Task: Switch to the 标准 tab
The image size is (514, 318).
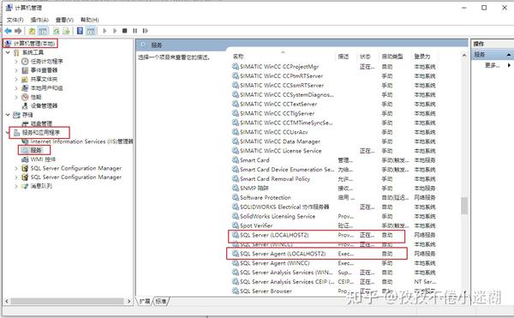Action: pyautogui.click(x=161, y=301)
